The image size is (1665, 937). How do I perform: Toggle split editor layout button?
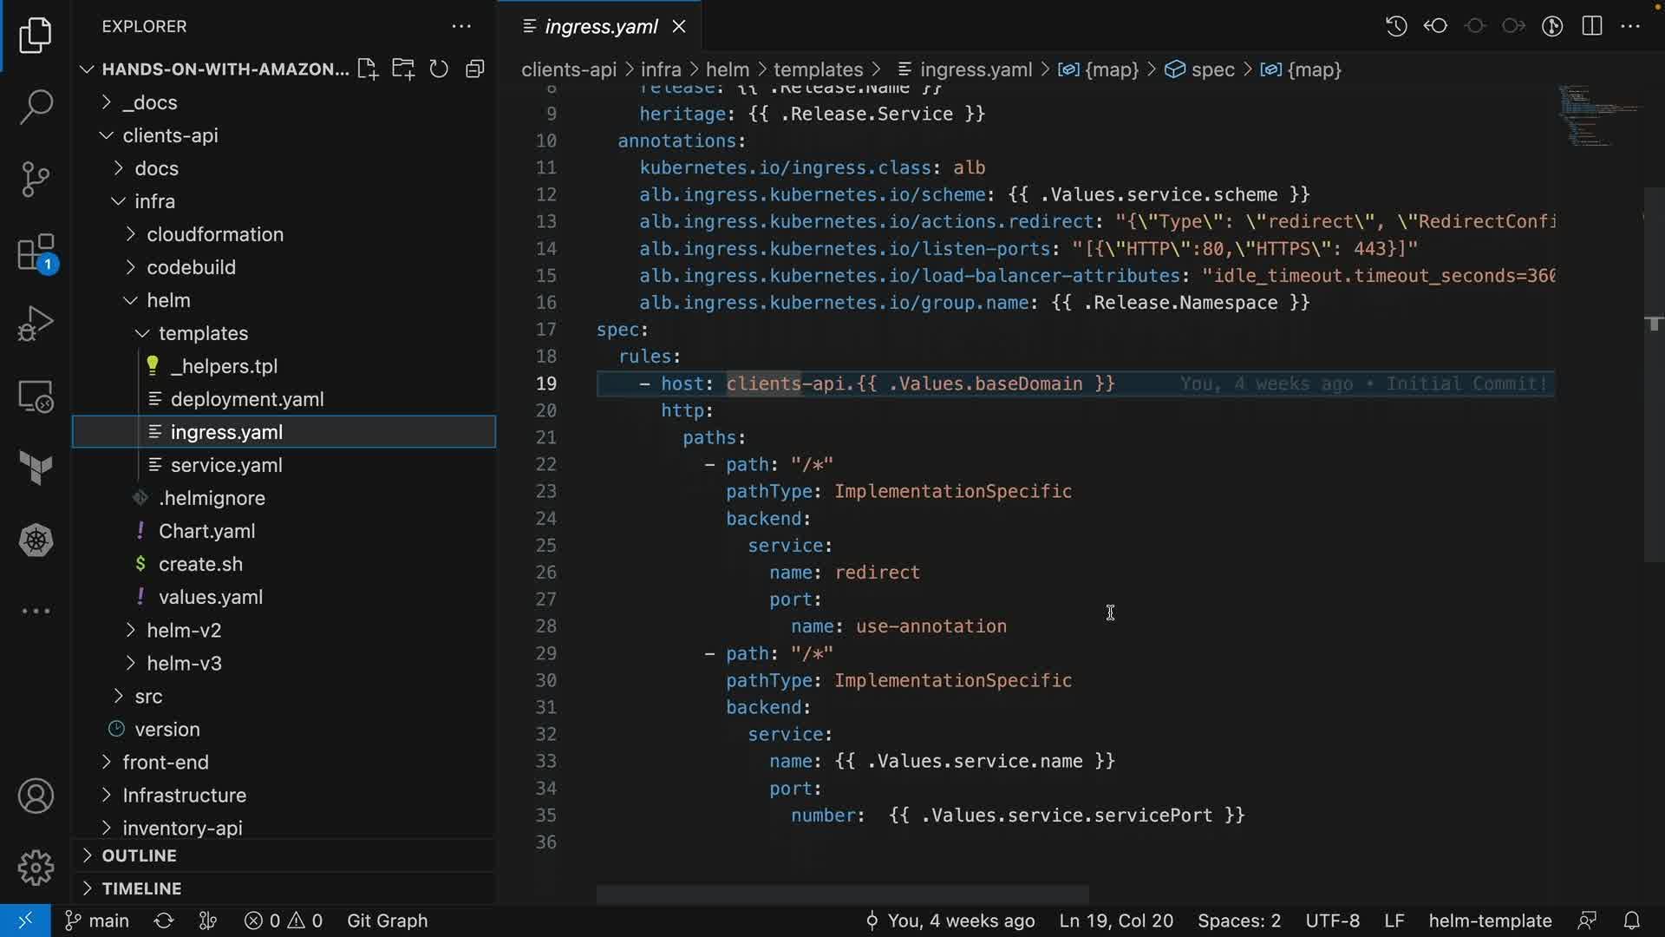click(1592, 26)
